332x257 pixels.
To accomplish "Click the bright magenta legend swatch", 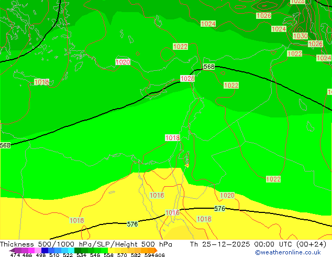I will (x=31, y=250).
